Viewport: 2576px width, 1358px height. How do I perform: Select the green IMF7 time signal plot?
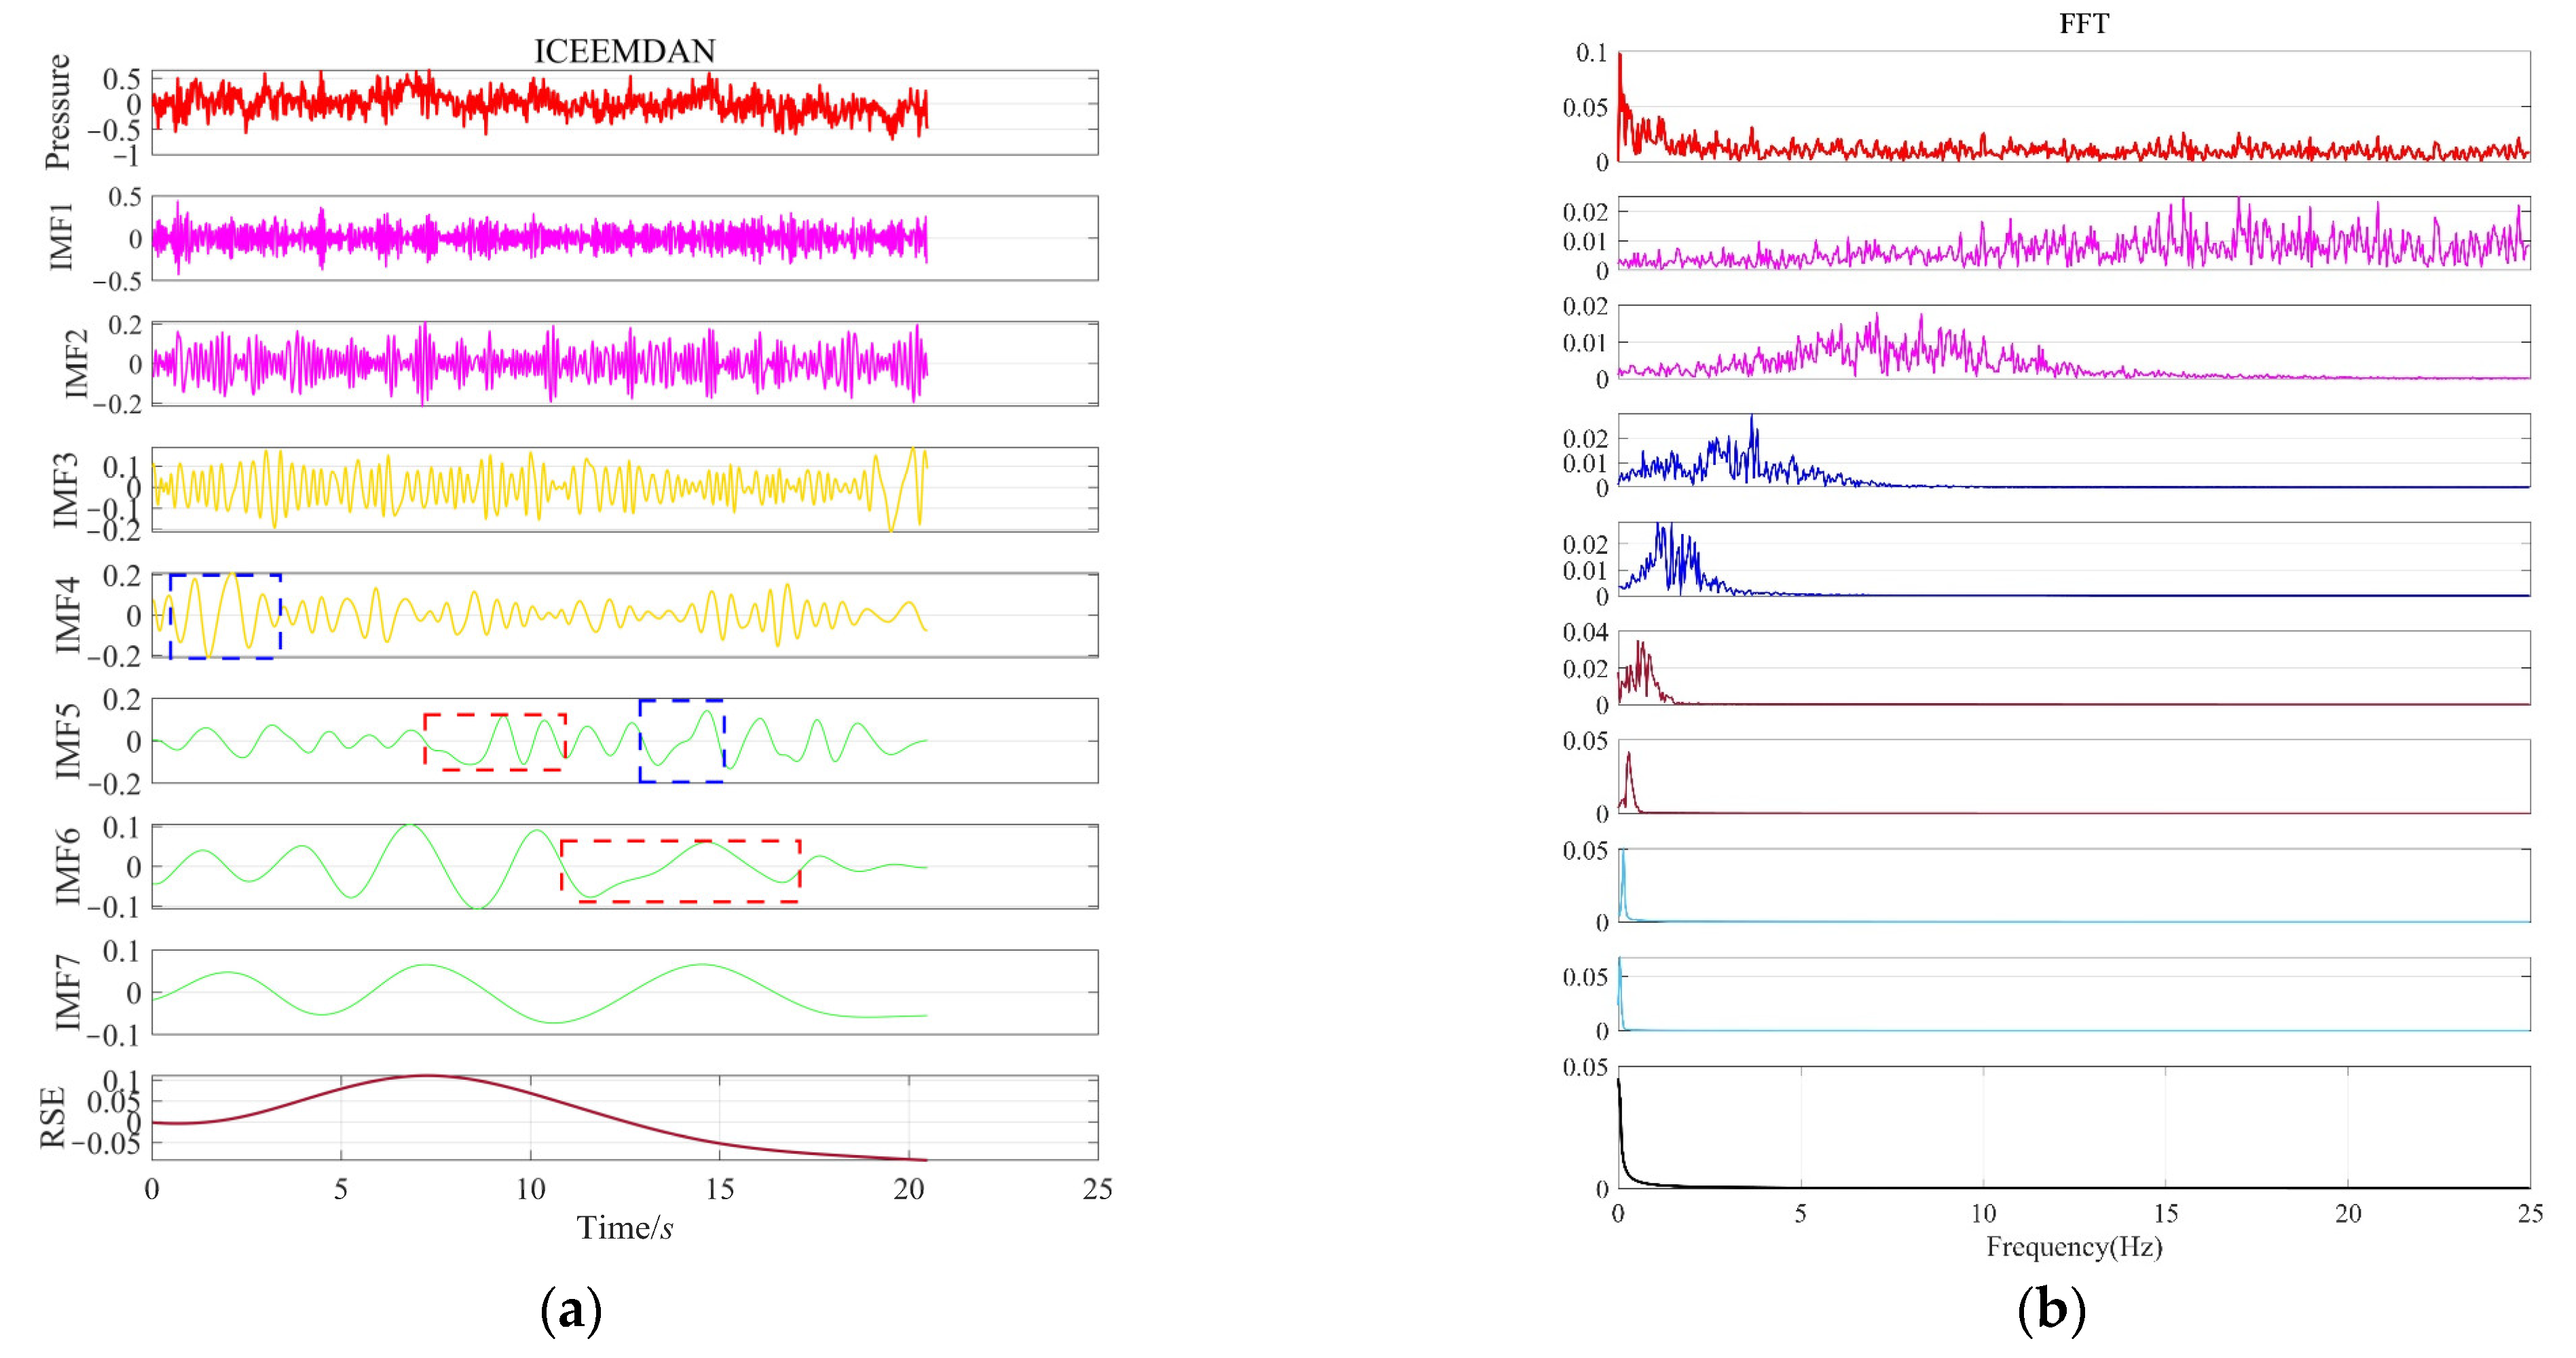(540, 994)
